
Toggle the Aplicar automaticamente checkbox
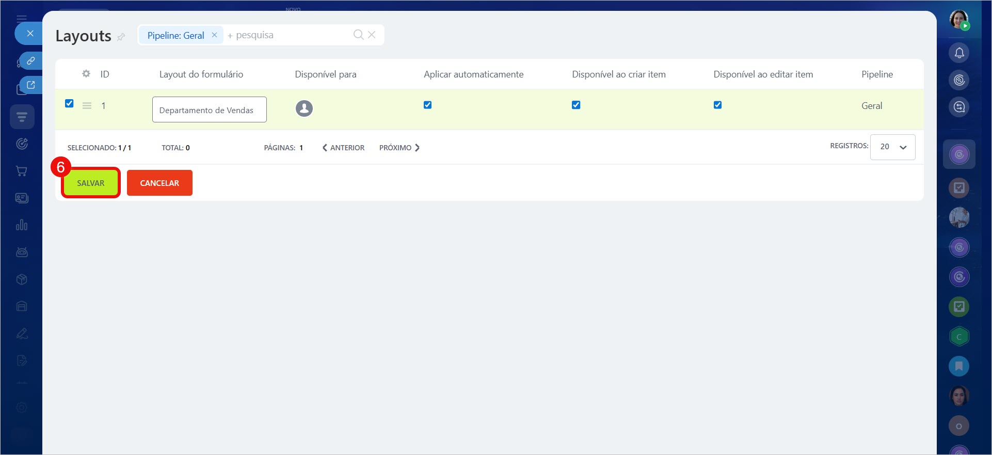pyautogui.click(x=427, y=105)
